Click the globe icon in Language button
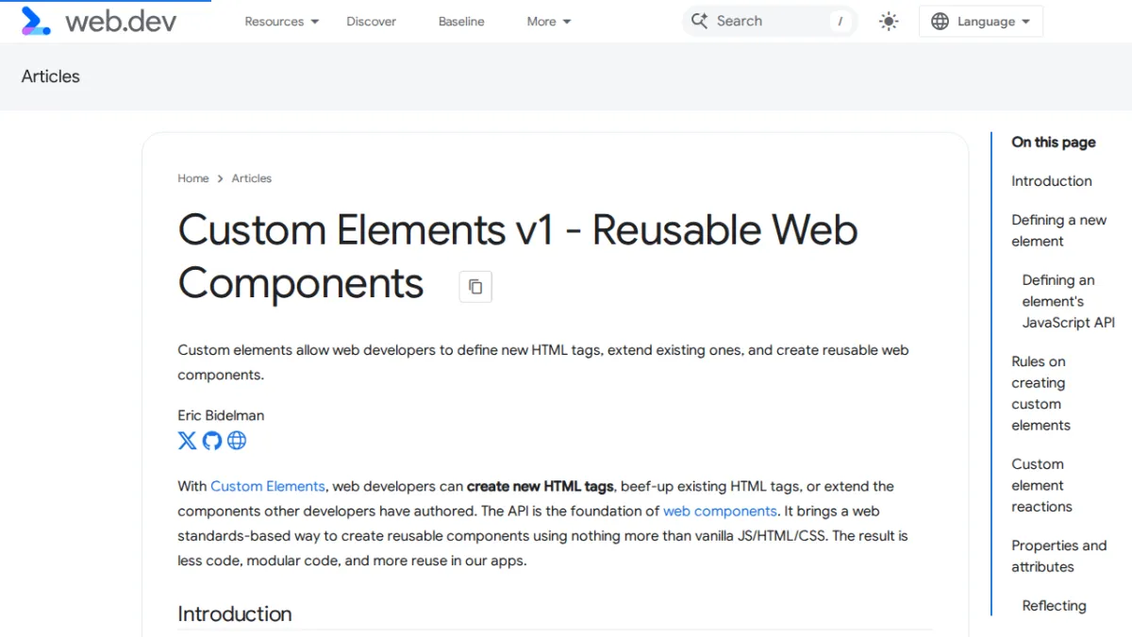1132x637 pixels. point(940,22)
